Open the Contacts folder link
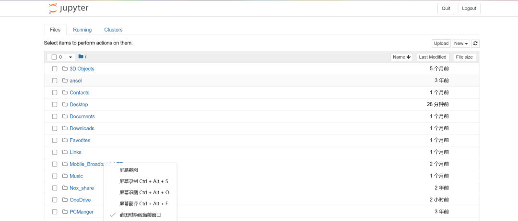The image size is (518, 221). point(80,92)
